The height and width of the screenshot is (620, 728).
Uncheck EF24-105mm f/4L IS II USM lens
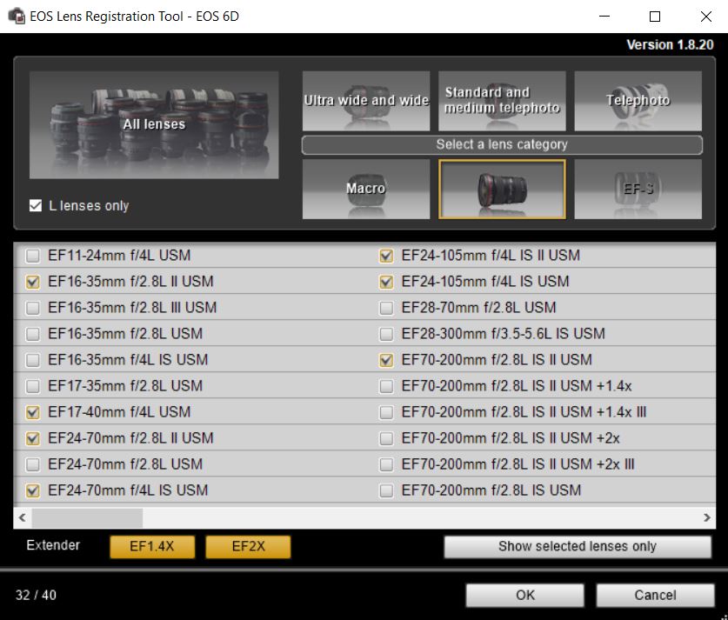point(386,256)
